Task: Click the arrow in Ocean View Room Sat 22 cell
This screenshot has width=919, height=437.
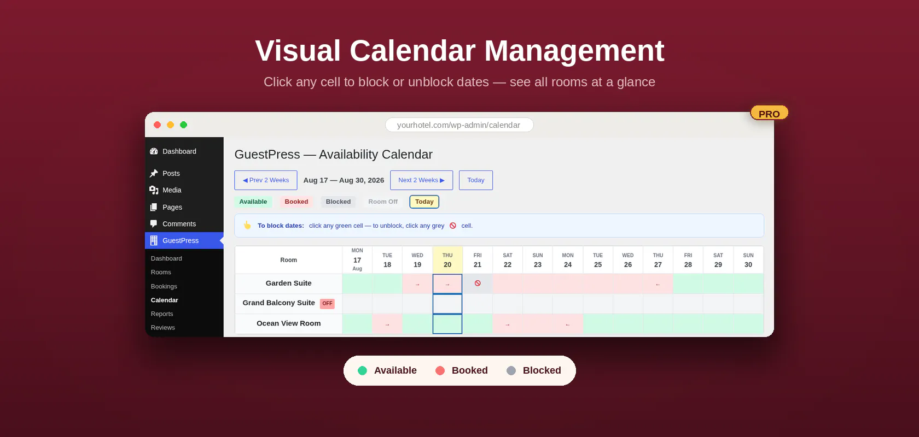Action: pyautogui.click(x=508, y=324)
